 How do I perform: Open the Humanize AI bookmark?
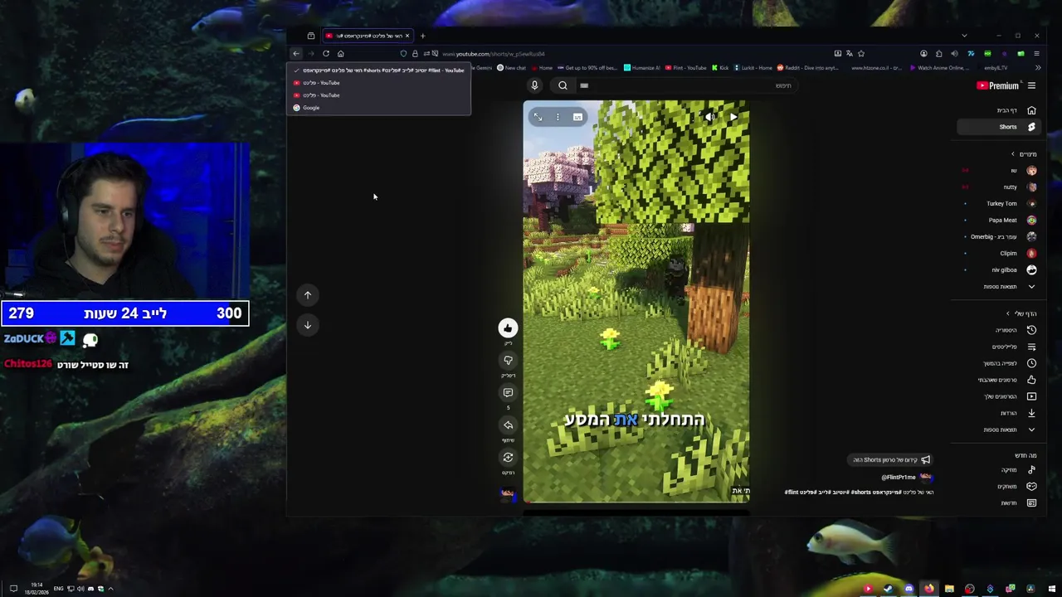642,68
